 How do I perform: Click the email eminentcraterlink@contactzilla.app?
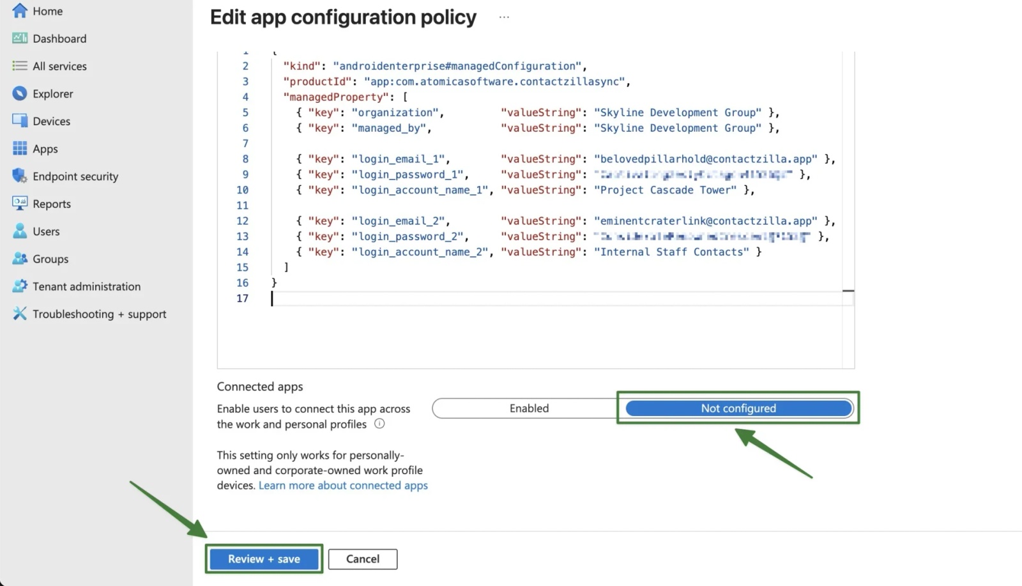pos(706,220)
